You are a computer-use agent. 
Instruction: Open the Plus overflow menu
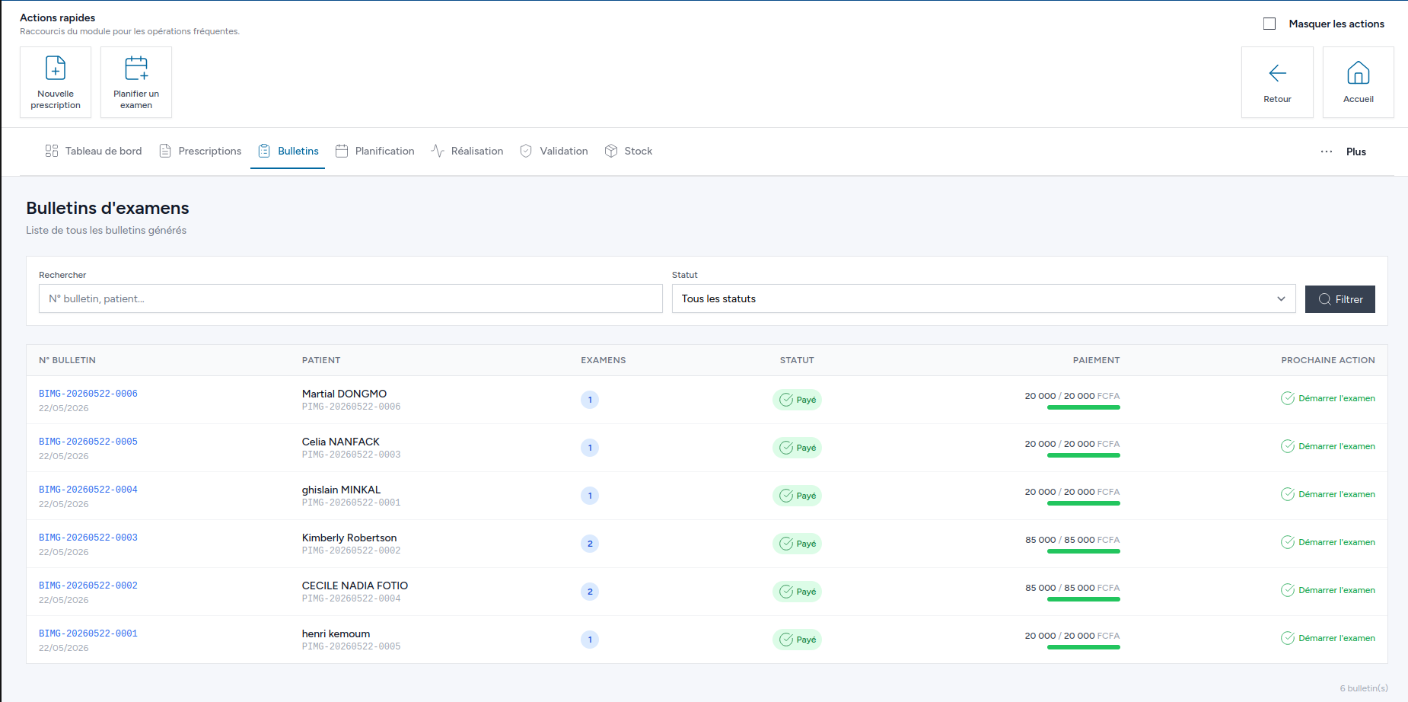pyautogui.click(x=1343, y=152)
